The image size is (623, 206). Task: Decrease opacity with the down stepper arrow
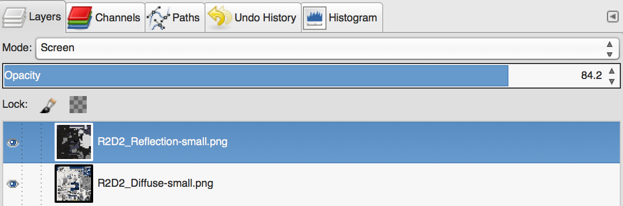pyautogui.click(x=612, y=81)
